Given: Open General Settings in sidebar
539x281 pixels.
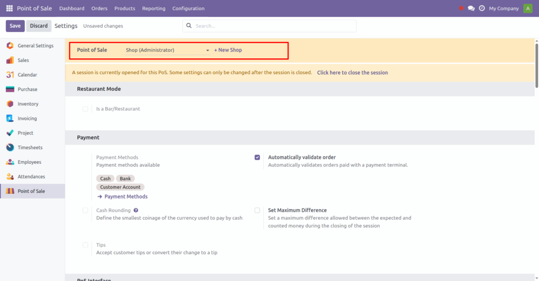Looking at the screenshot, I should point(35,46).
